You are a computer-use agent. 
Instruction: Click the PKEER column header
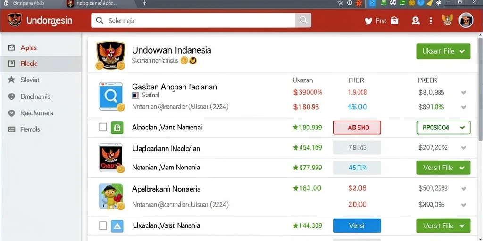[x=427, y=80]
